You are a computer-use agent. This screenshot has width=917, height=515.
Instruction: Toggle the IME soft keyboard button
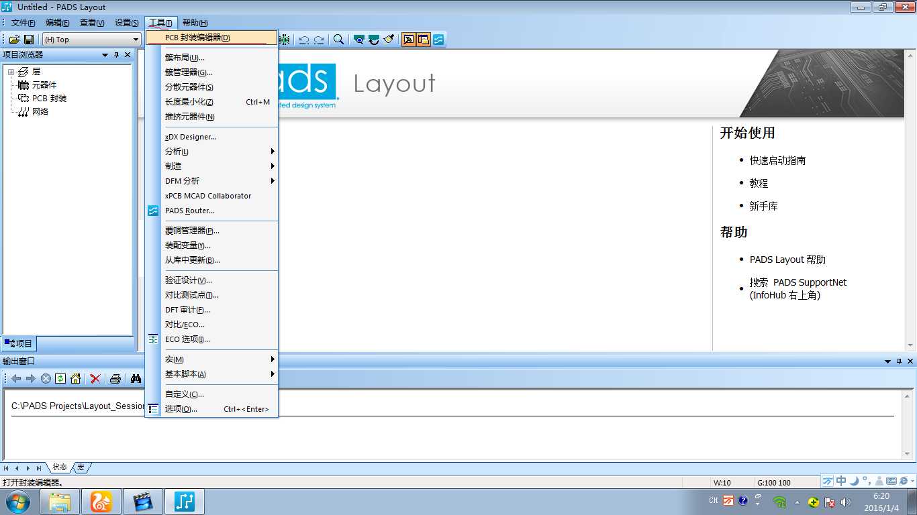[891, 481]
